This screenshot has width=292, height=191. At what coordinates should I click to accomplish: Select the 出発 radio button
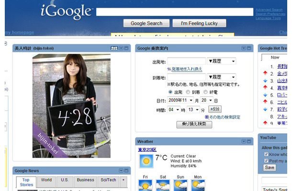point(170,92)
